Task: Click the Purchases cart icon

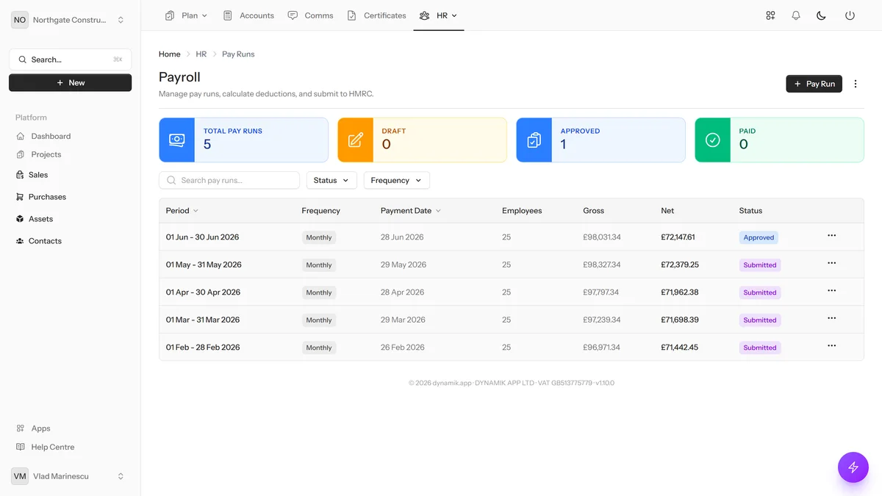Action: coord(20,197)
